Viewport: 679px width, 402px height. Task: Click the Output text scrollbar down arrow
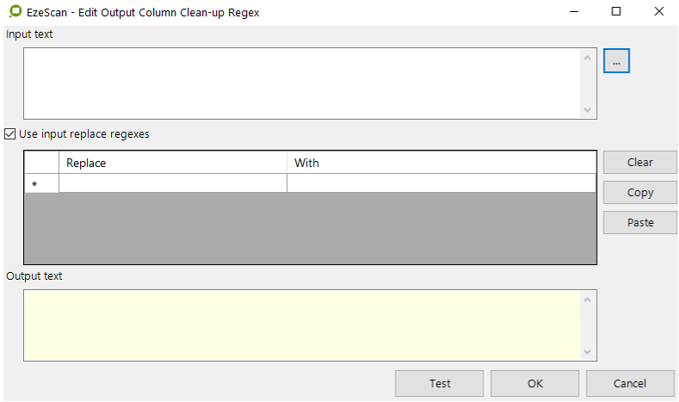point(588,351)
